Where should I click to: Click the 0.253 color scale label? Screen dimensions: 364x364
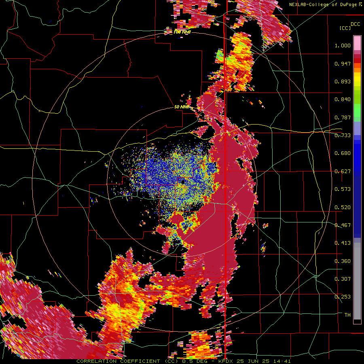[343, 297]
